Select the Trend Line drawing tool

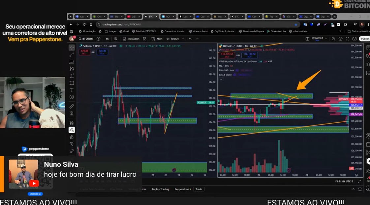(x=71, y=55)
